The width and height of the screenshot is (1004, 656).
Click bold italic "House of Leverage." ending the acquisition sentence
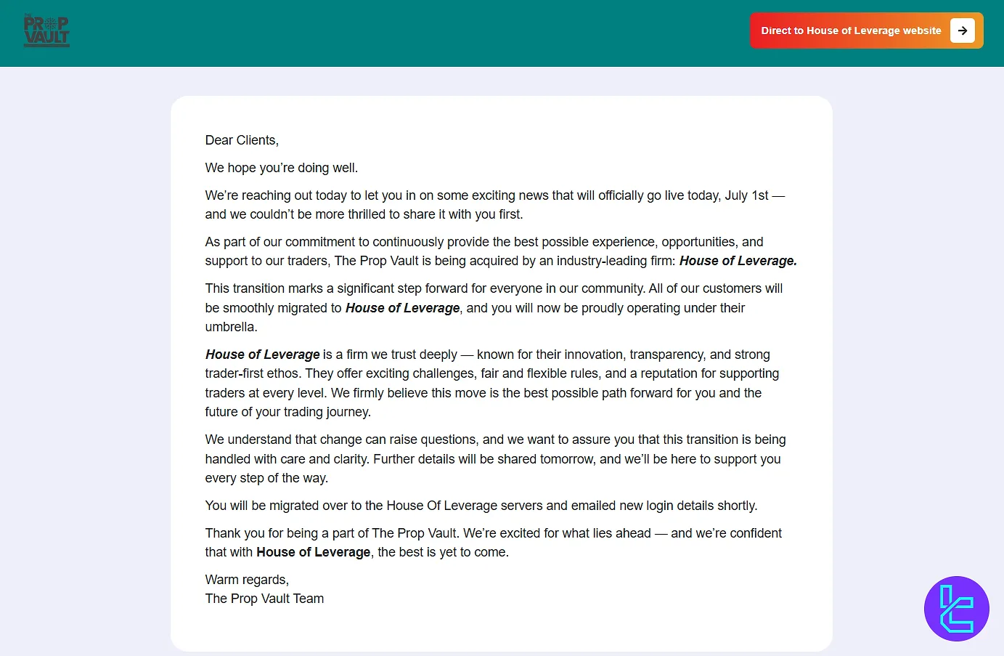click(738, 261)
